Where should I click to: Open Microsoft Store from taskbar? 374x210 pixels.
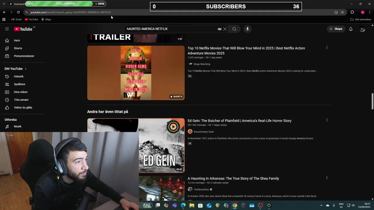(200, 205)
